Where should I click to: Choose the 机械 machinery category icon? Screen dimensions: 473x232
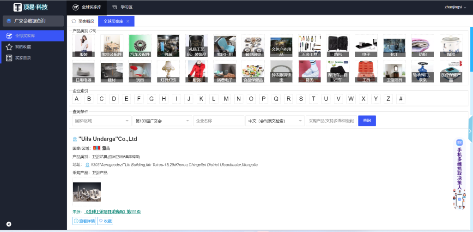click(x=168, y=46)
